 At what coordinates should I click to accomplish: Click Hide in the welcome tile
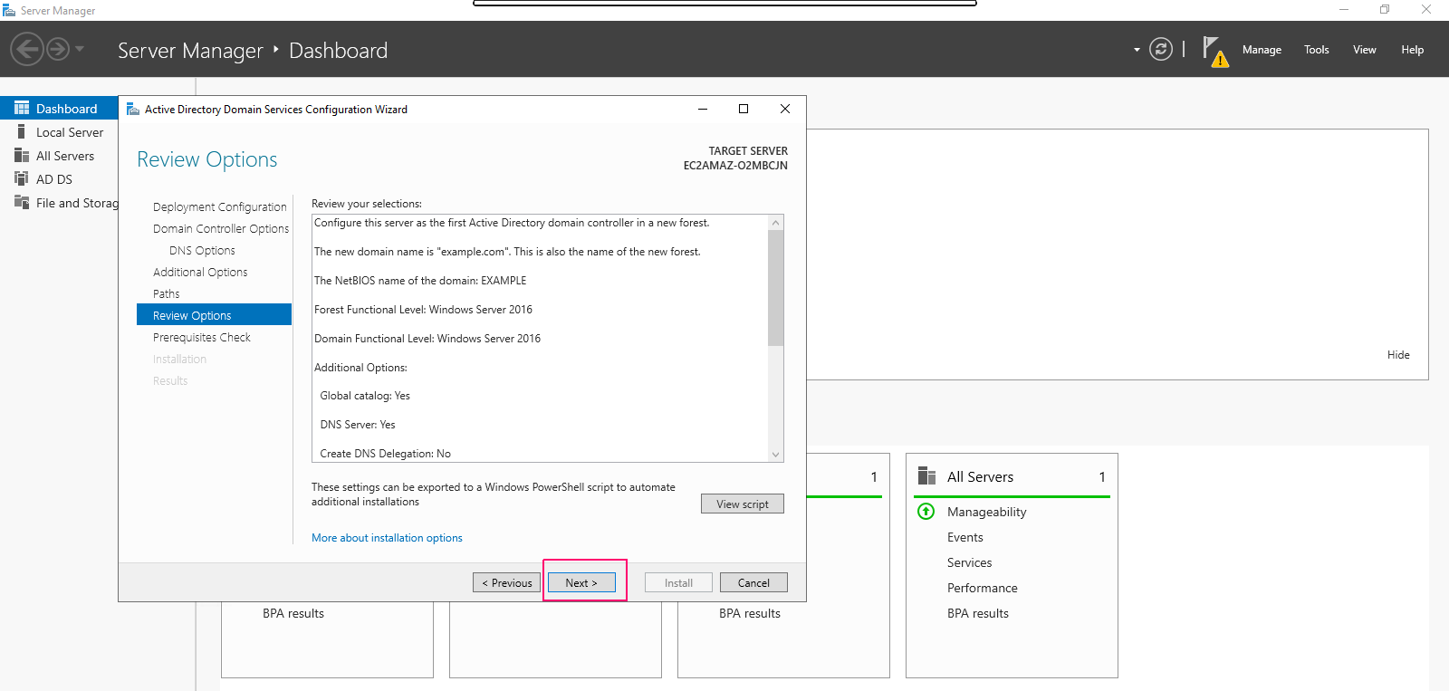coord(1398,355)
